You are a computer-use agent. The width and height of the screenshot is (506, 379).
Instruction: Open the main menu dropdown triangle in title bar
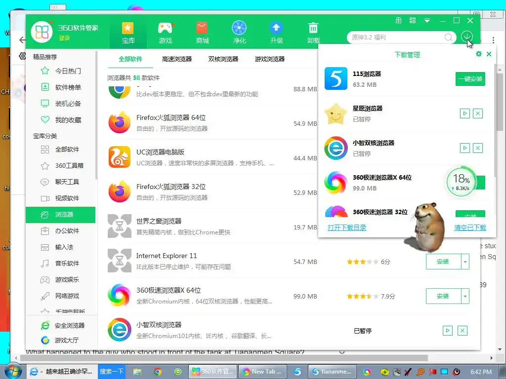tap(427, 21)
